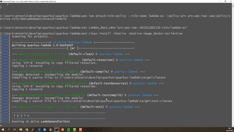Close the Command Prompt window
Viewport: 234px width, 132px height.
pyautogui.click(x=231, y=1)
